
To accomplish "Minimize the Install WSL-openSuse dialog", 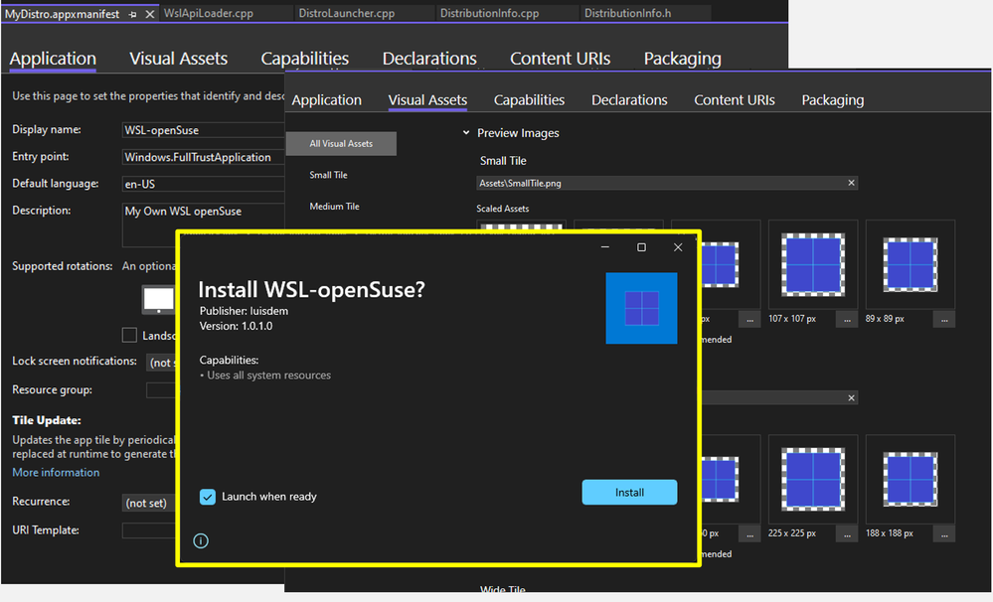I will [604, 247].
